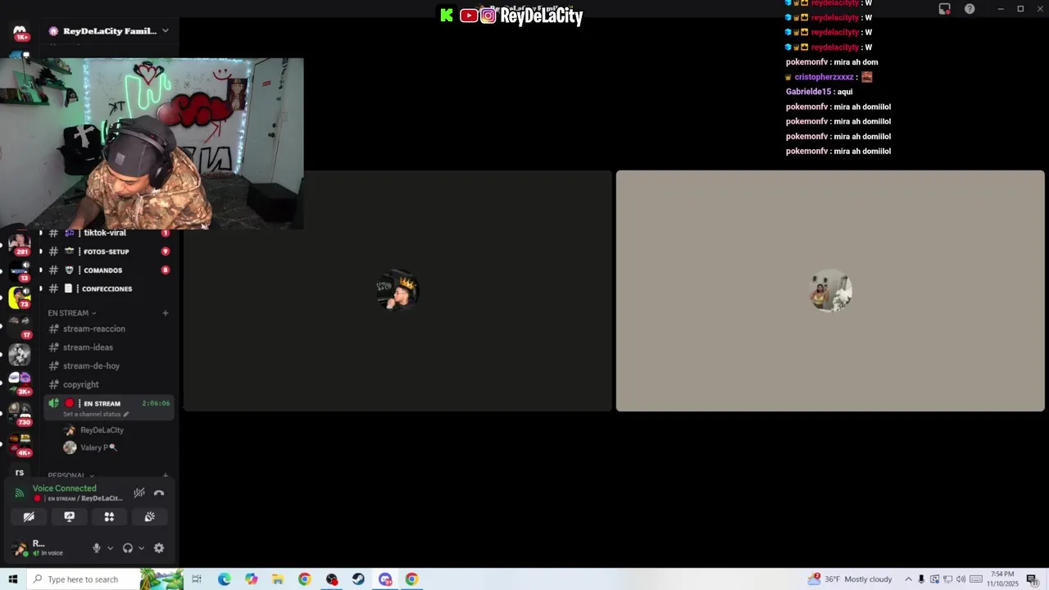1049x590 pixels.
Task: Open Steam from taskbar
Action: [x=358, y=579]
